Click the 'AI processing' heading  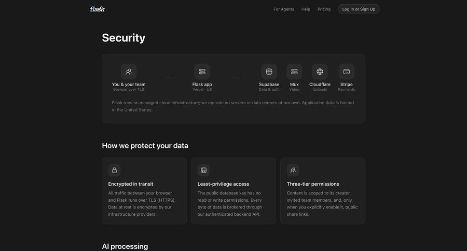coord(125,246)
